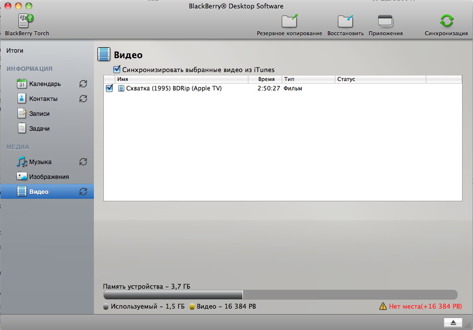The image size is (473, 330).
Task: Click the sync arrows next to Контакты
Action: pyautogui.click(x=83, y=98)
